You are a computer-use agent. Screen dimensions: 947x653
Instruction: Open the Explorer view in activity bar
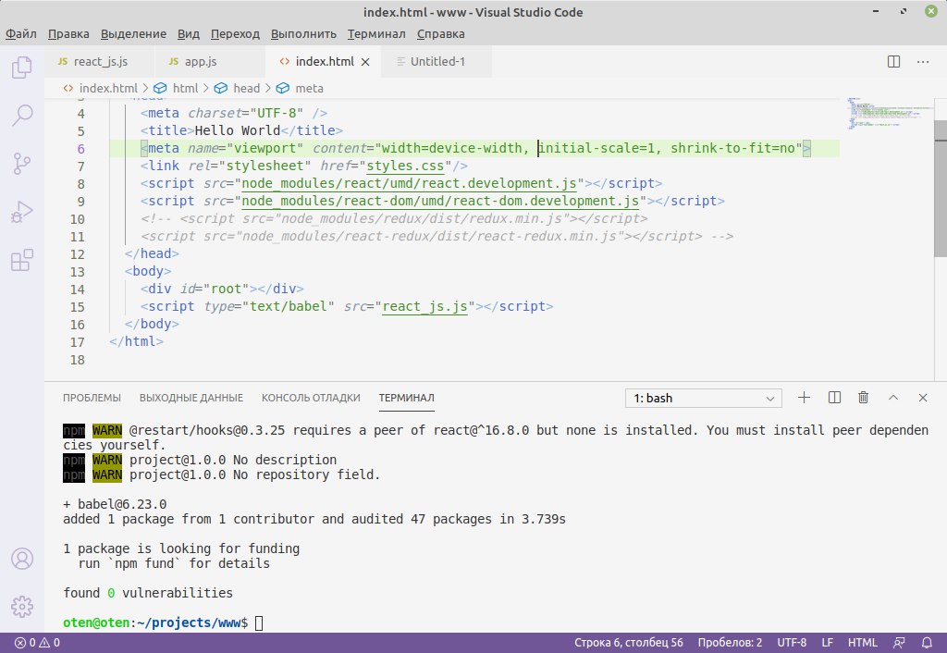[22, 67]
